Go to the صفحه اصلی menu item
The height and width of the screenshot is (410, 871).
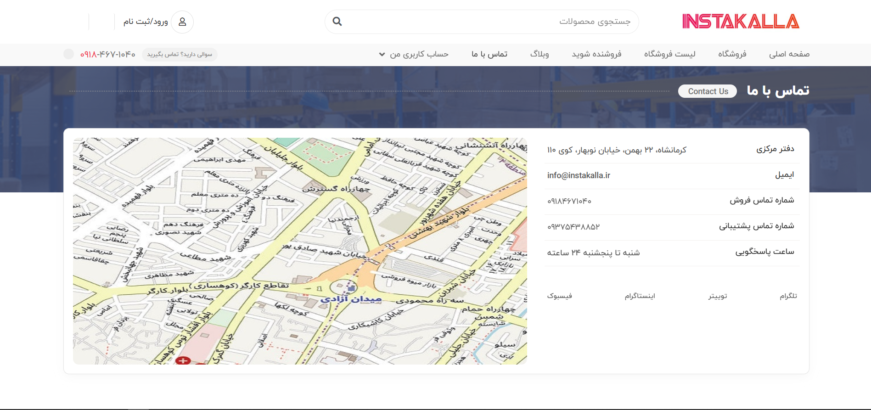pos(789,54)
